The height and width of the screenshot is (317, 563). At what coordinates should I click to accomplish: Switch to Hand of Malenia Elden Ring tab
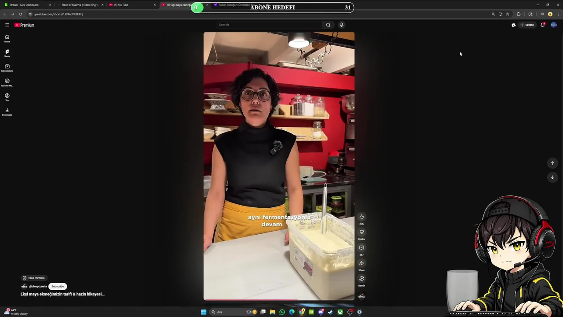pyautogui.click(x=79, y=5)
